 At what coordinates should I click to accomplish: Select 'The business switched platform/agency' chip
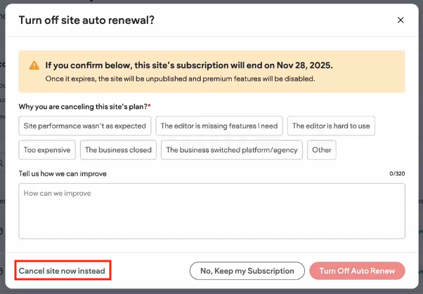tap(232, 150)
